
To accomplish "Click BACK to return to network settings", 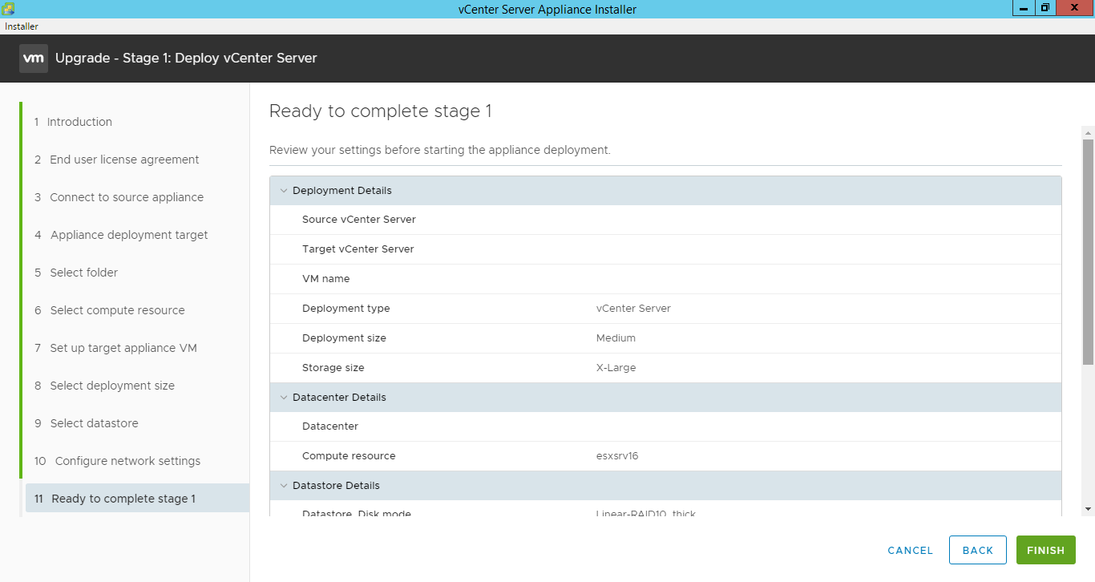I will (977, 550).
